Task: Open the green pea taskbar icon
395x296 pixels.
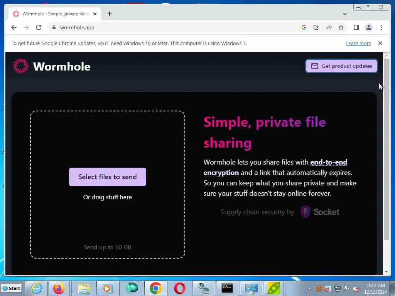Action: coord(273,288)
